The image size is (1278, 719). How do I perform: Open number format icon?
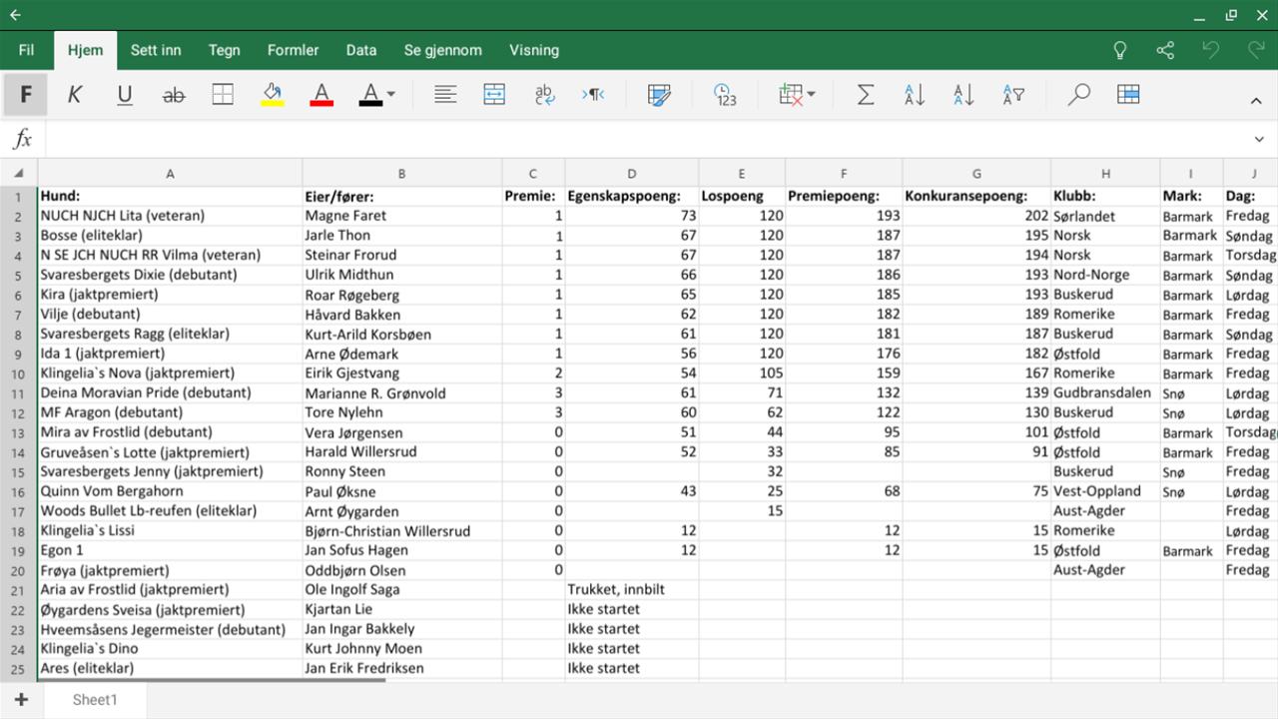(x=725, y=95)
